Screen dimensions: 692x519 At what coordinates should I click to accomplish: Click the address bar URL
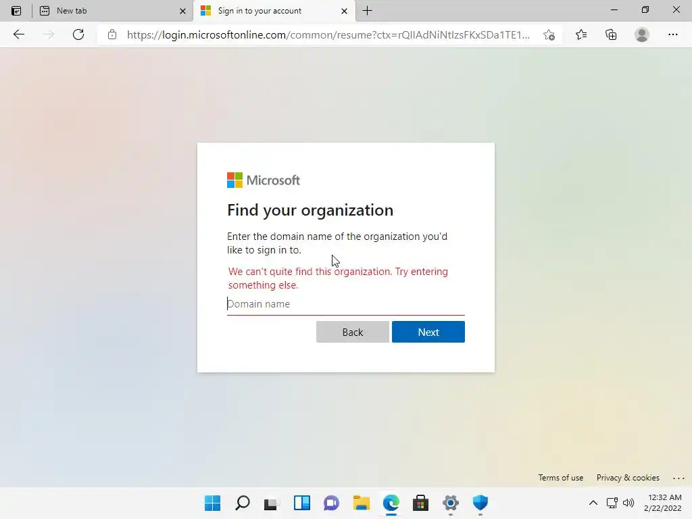(x=328, y=35)
